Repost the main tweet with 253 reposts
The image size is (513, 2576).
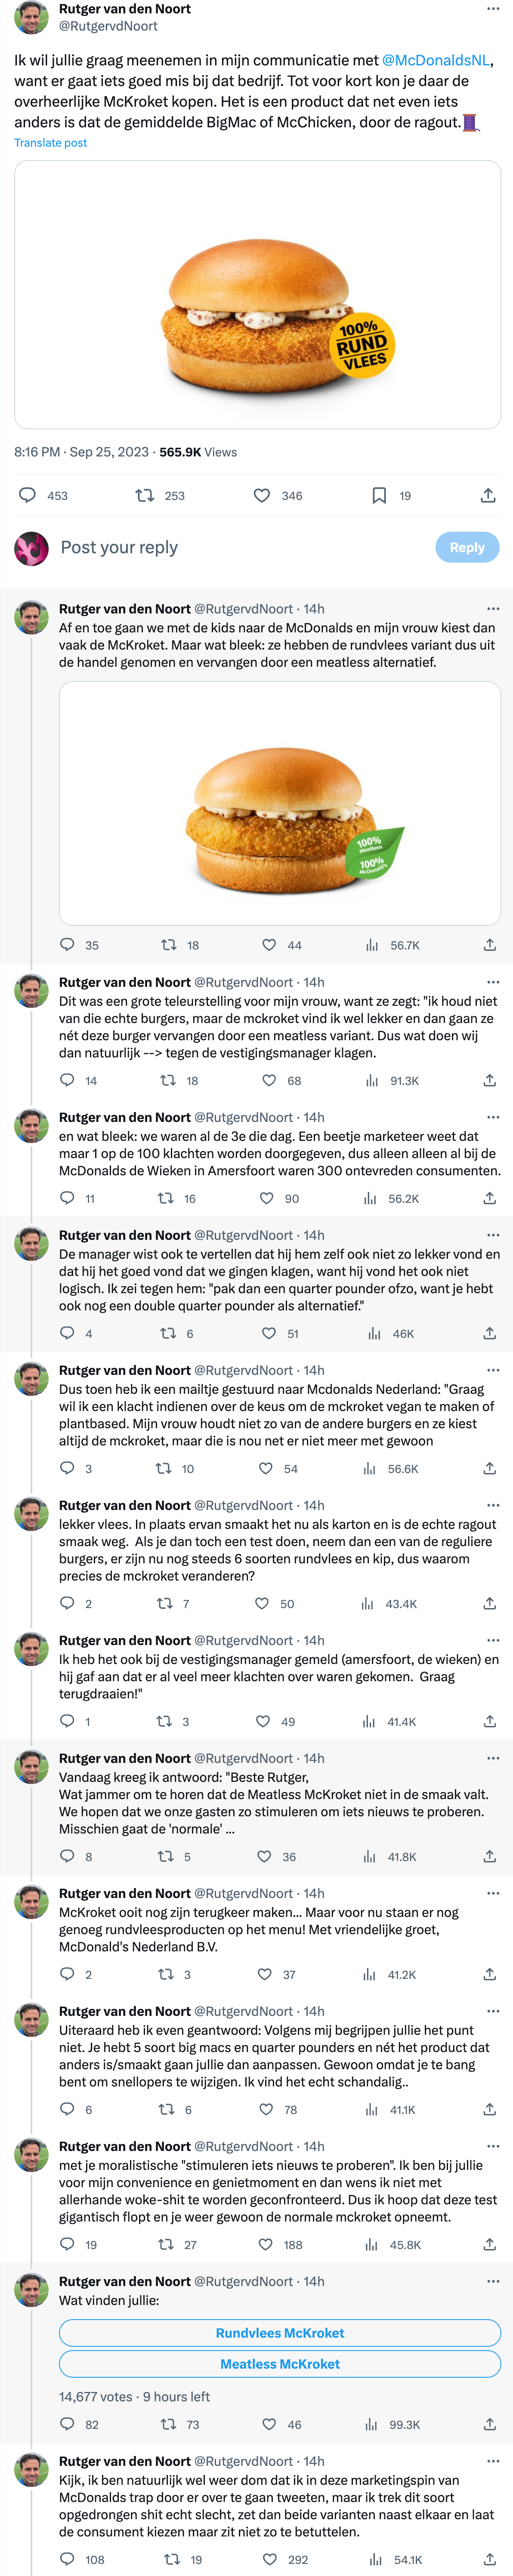[x=145, y=495]
